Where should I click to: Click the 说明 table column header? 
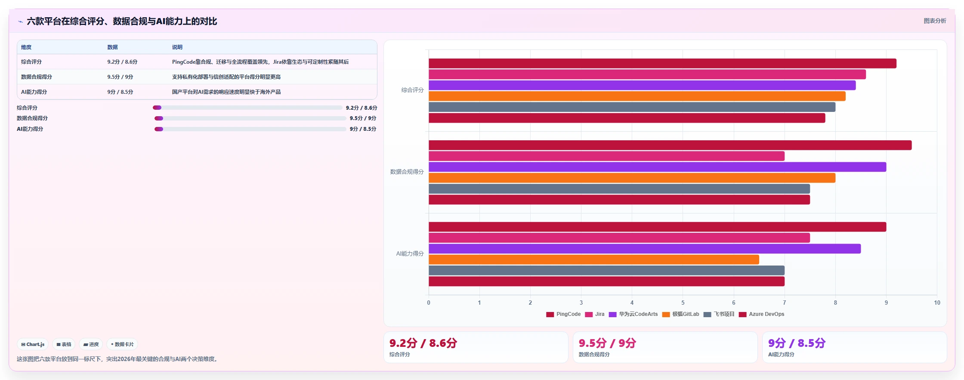coord(177,47)
